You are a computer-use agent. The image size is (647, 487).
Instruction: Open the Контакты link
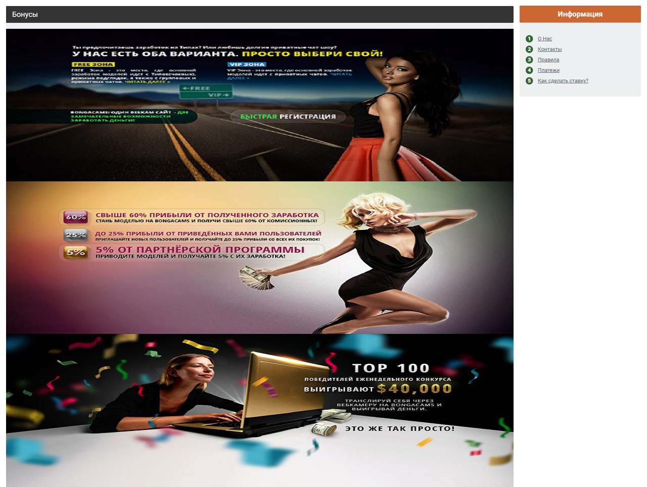[549, 50]
